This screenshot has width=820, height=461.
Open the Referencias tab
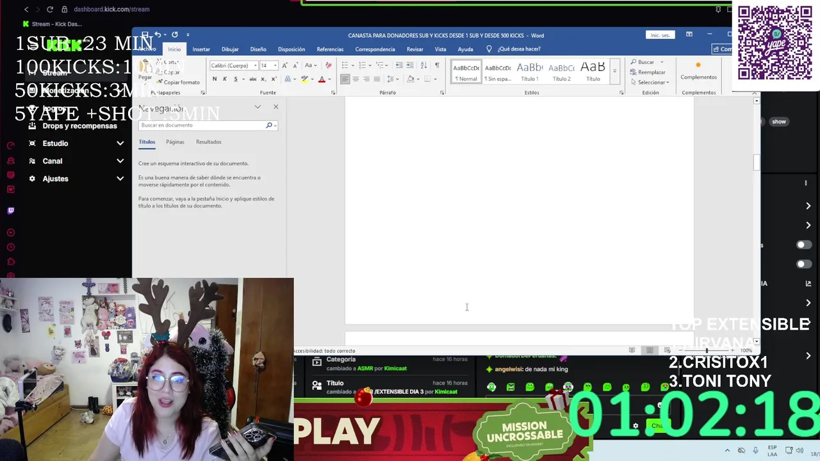tap(330, 49)
